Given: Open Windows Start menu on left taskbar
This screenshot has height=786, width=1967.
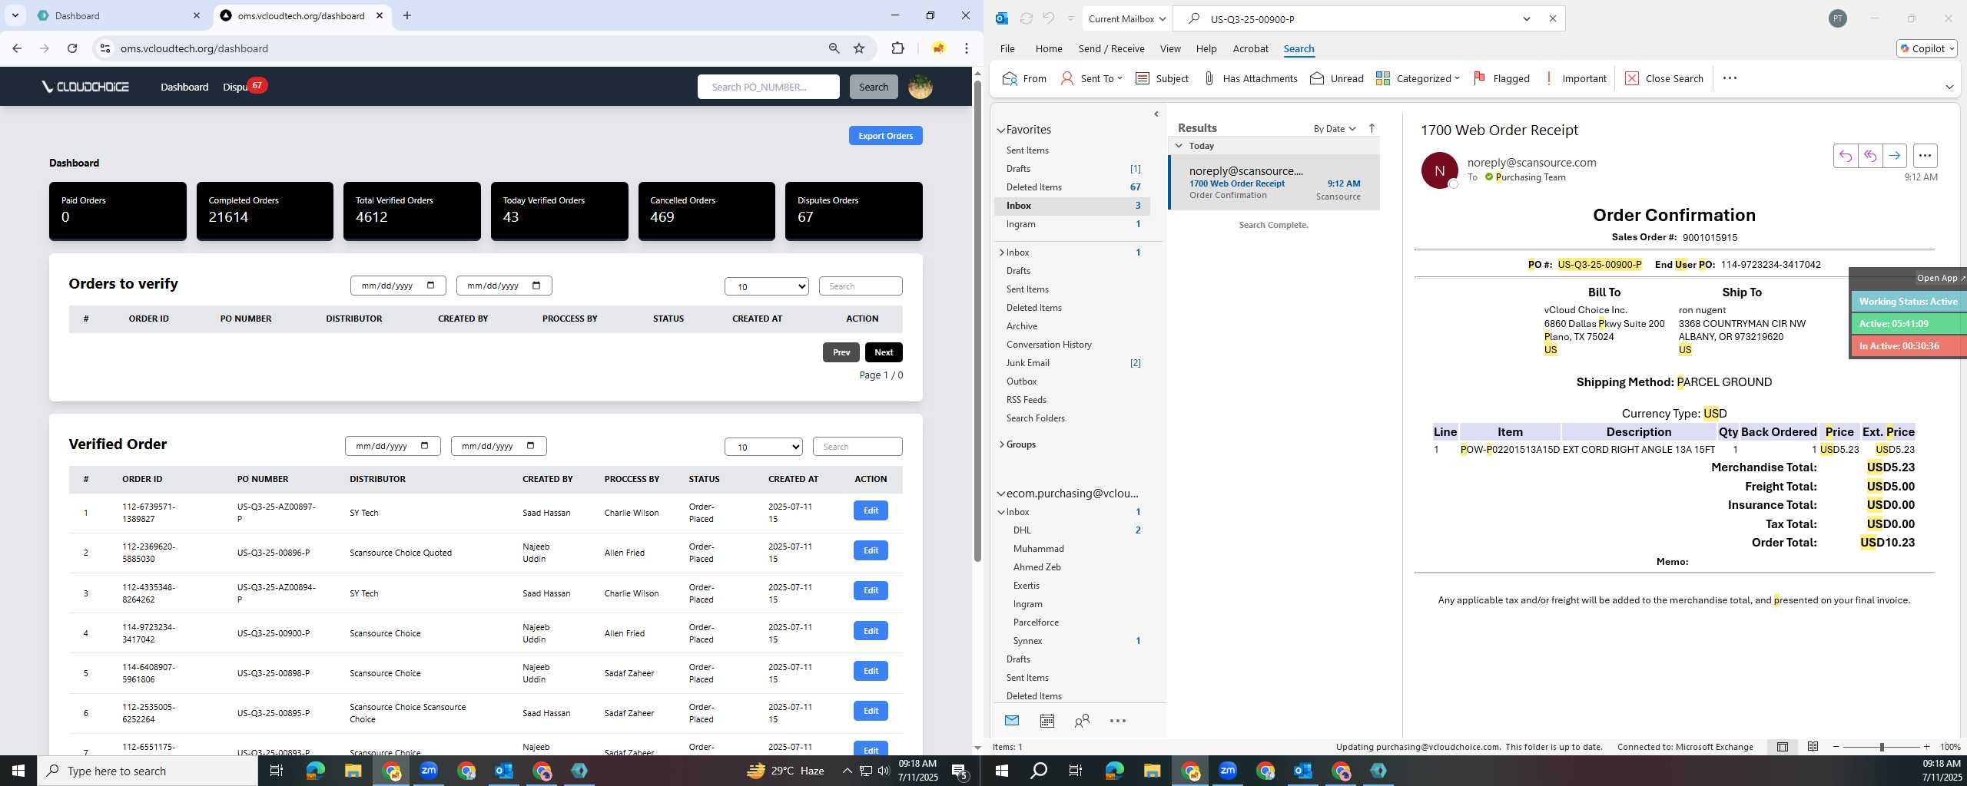Looking at the screenshot, I should tap(18, 771).
